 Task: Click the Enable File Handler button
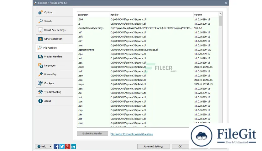[92, 134]
